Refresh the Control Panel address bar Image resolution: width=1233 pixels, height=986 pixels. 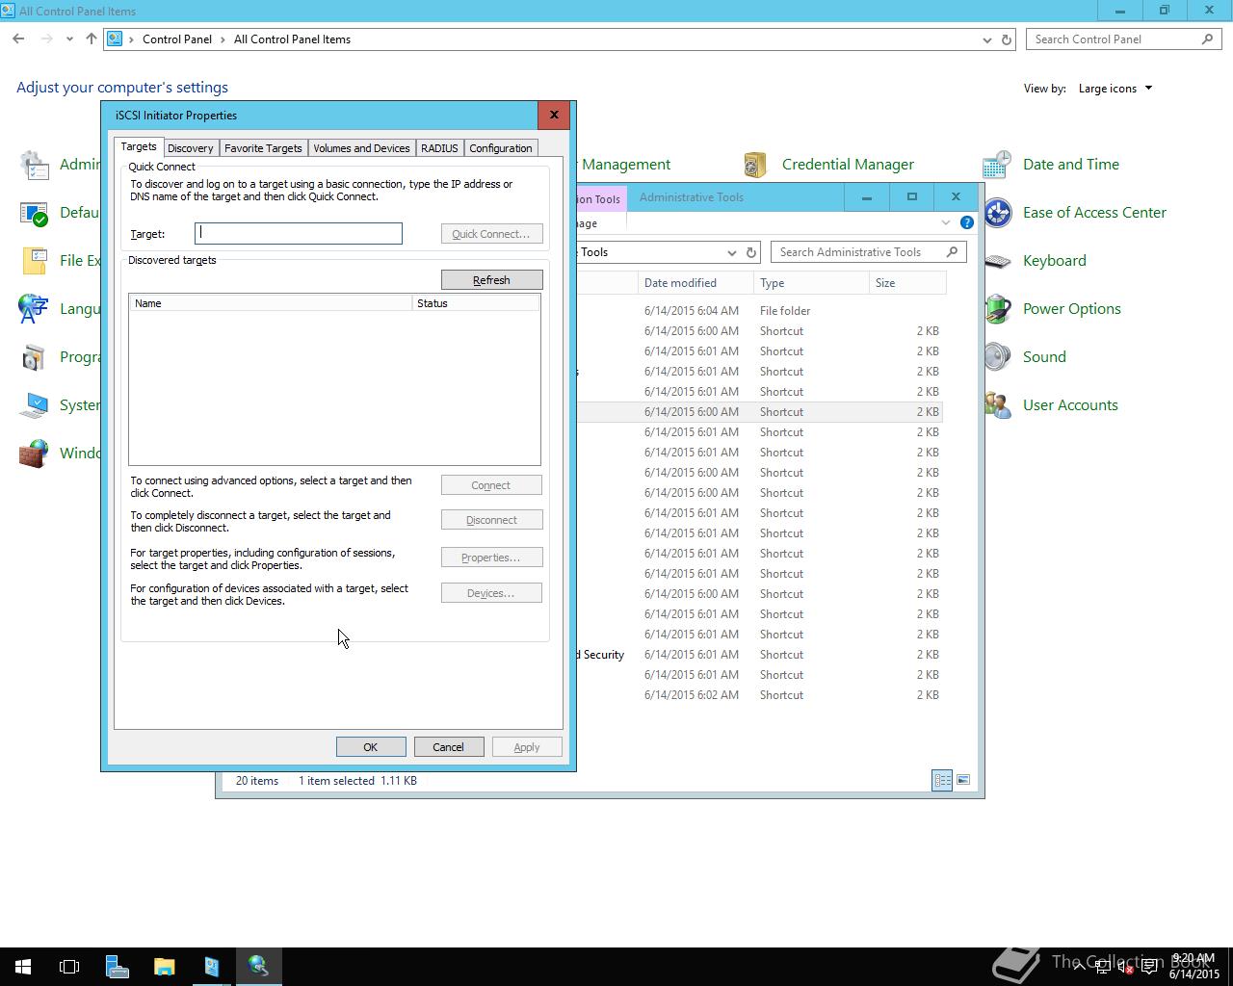pyautogui.click(x=1007, y=39)
